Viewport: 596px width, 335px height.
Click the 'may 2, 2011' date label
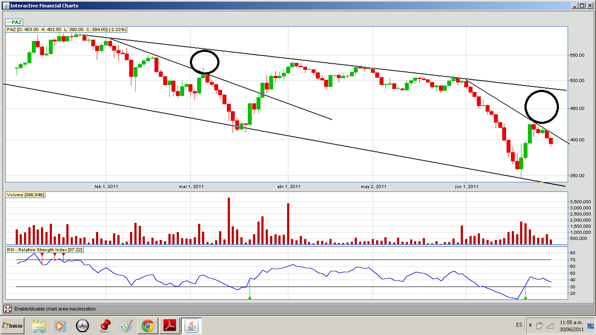tap(373, 186)
